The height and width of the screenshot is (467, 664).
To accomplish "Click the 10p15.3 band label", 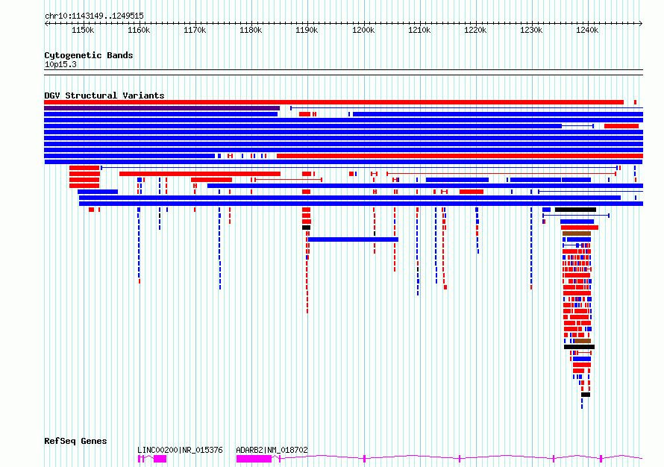I will pyautogui.click(x=60, y=64).
